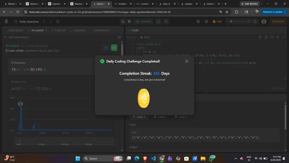
Task: Open Ask Gemini
Action: coord(249,4)
